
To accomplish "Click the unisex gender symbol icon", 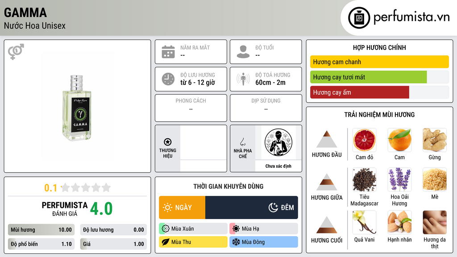I will point(16,52).
